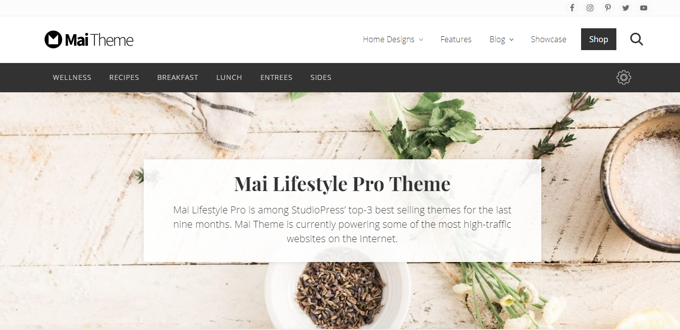Viewport: 680px width, 330px height.
Task: Click the search magnifier icon
Action: click(x=637, y=39)
